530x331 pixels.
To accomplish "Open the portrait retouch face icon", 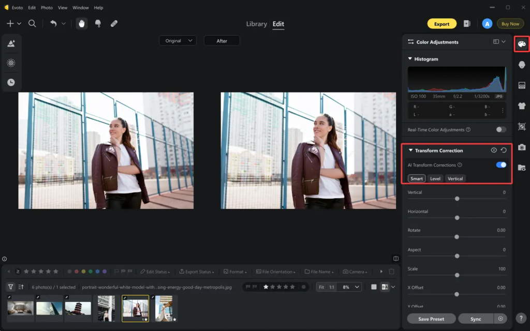I will point(522,65).
